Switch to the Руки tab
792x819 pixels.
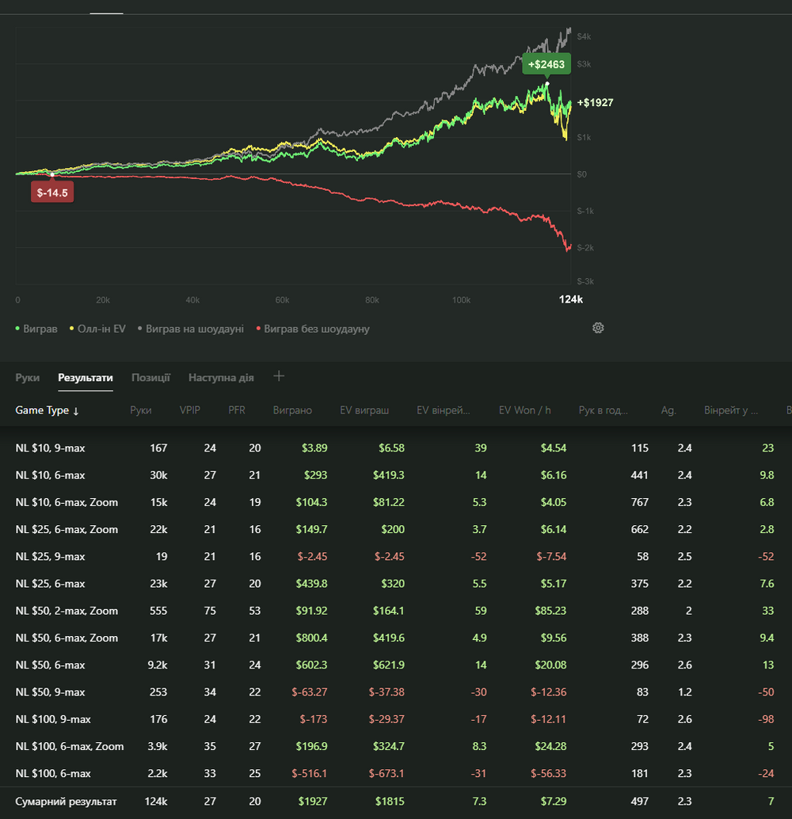(x=28, y=378)
